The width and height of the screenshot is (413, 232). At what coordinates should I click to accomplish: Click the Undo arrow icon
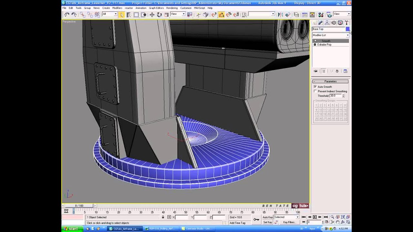tap(66, 15)
